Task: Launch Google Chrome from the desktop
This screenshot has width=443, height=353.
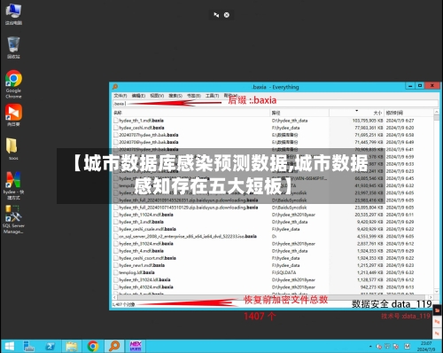Action: coord(13,84)
